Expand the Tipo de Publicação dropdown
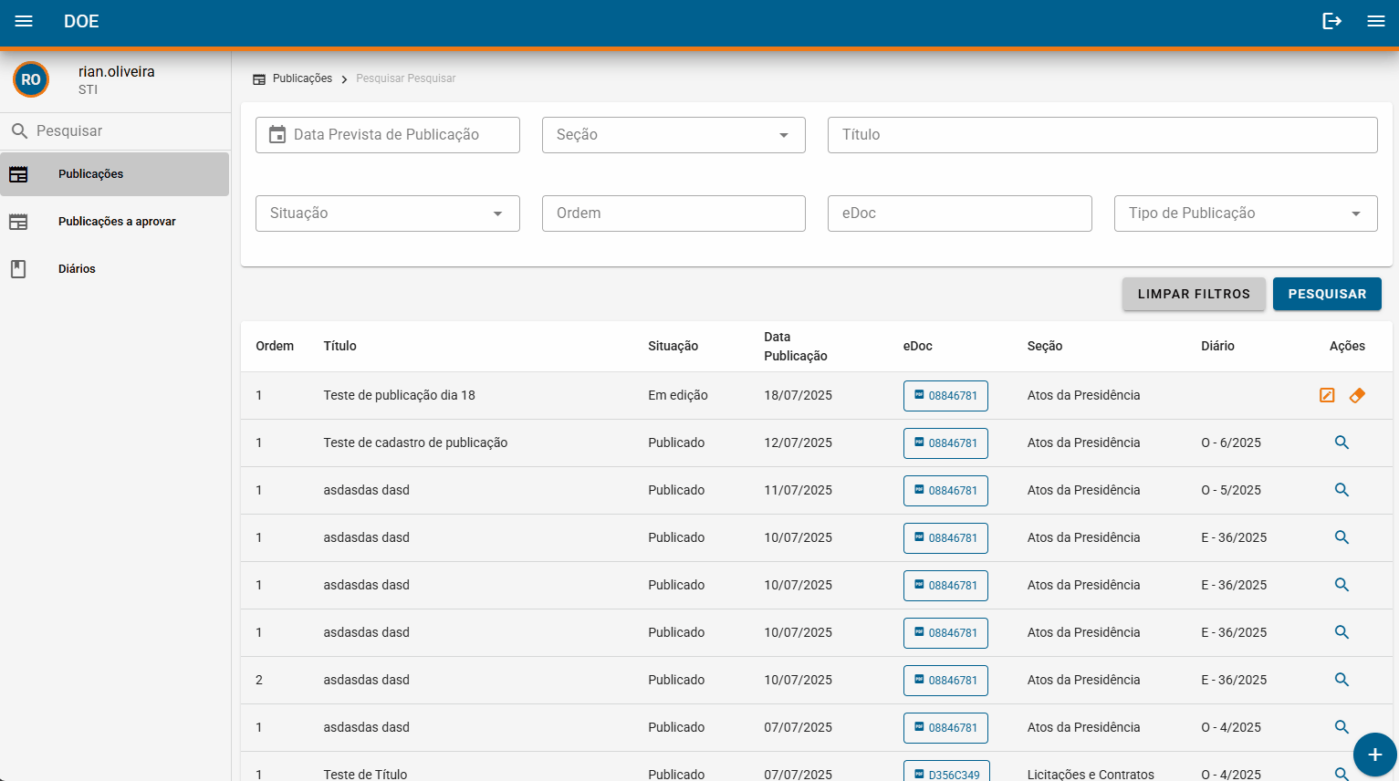This screenshot has width=1399, height=781. [1246, 213]
